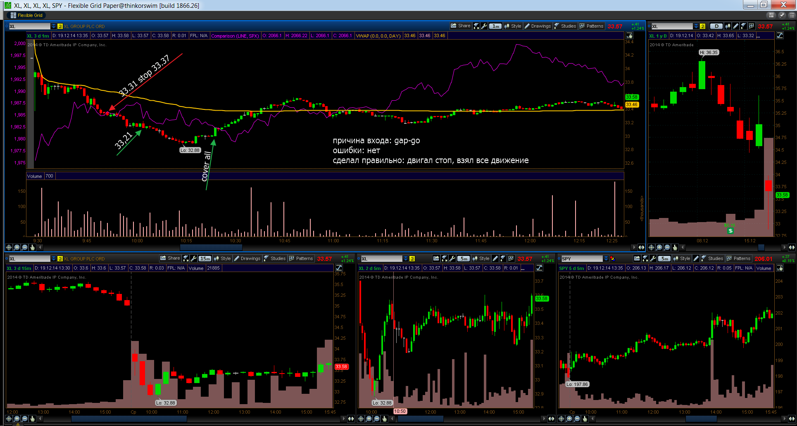
Task: Open the 1m timeframe selector
Action: click(495, 26)
